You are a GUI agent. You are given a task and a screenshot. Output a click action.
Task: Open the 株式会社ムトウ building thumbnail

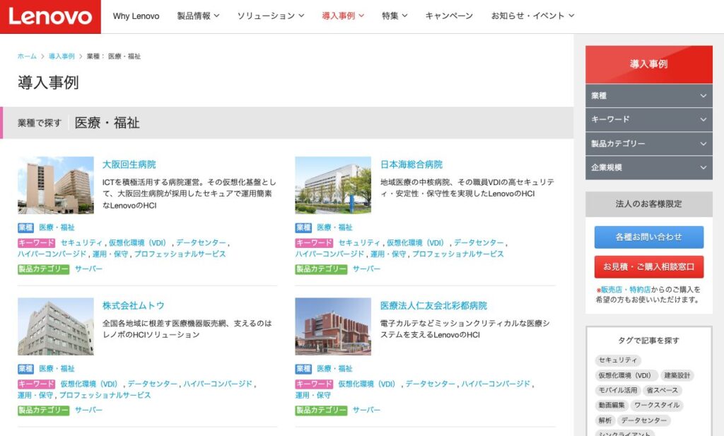point(56,326)
